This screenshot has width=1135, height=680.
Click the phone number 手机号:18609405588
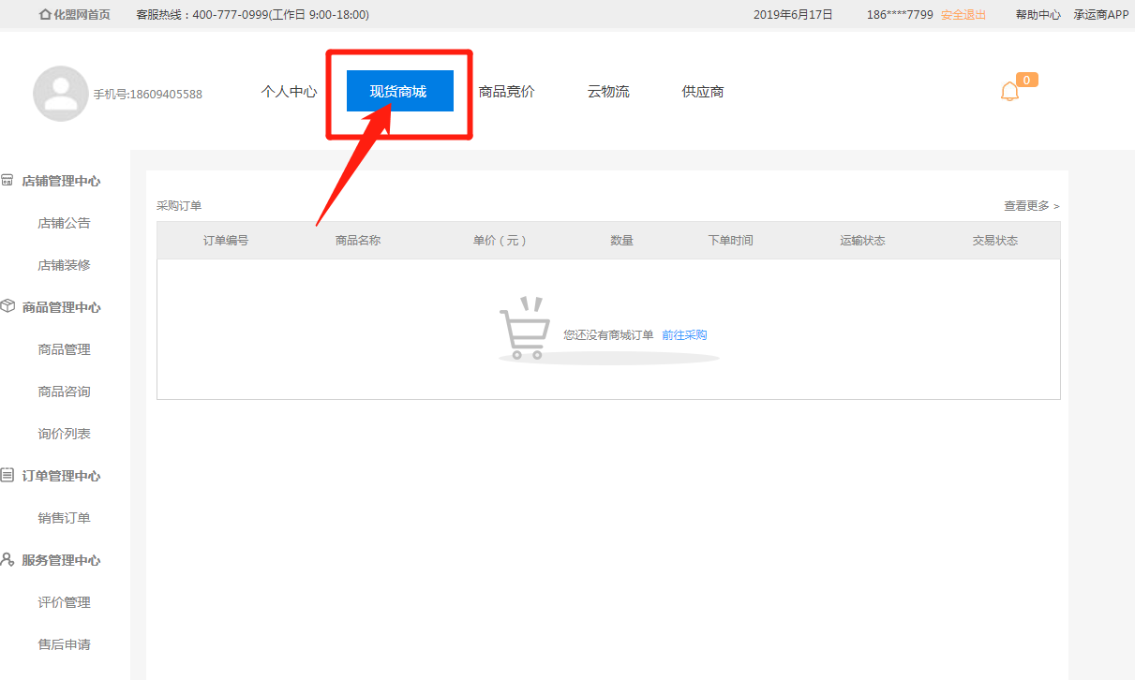(x=147, y=95)
